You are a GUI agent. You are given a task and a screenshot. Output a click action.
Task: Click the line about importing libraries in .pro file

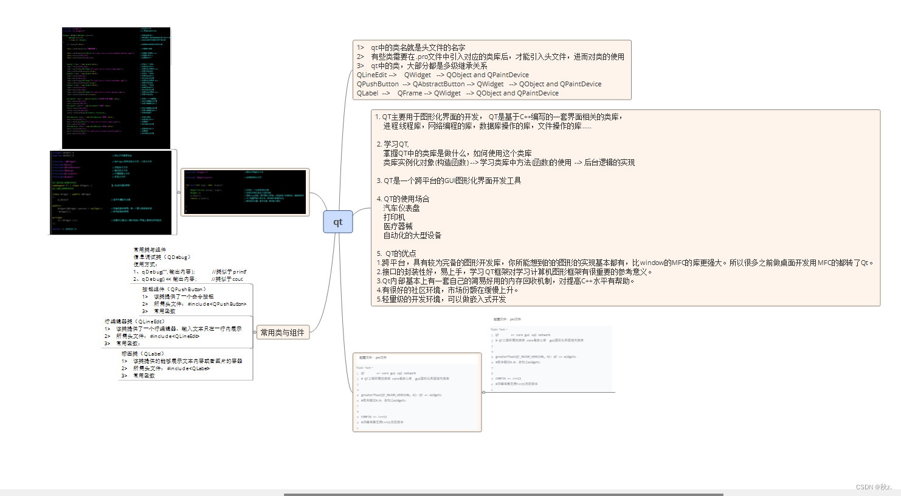[x=491, y=57]
